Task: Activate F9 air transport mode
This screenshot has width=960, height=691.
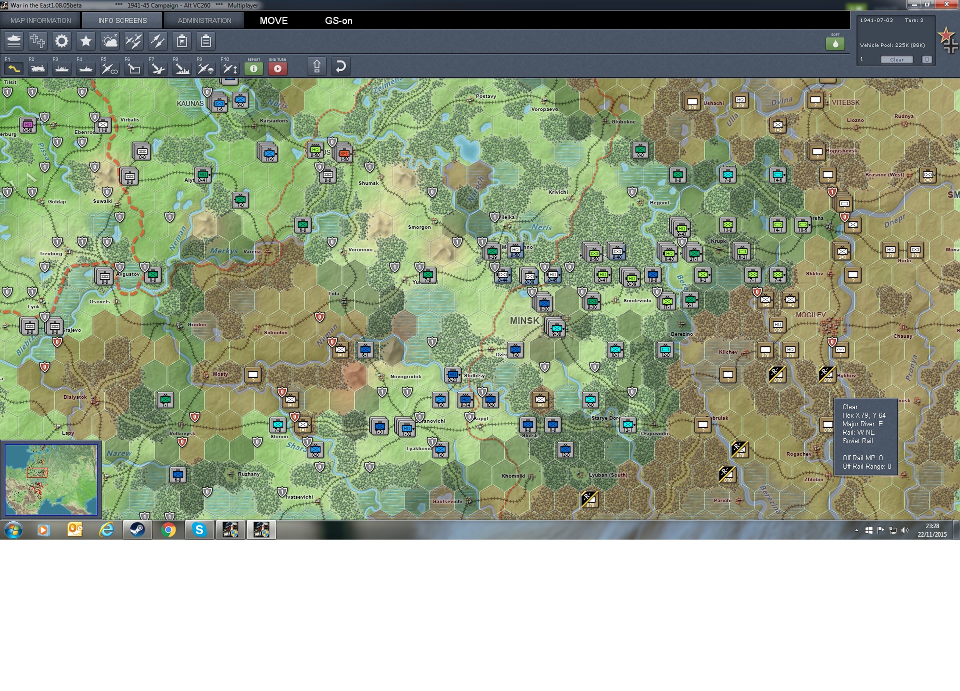Action: click(x=205, y=69)
